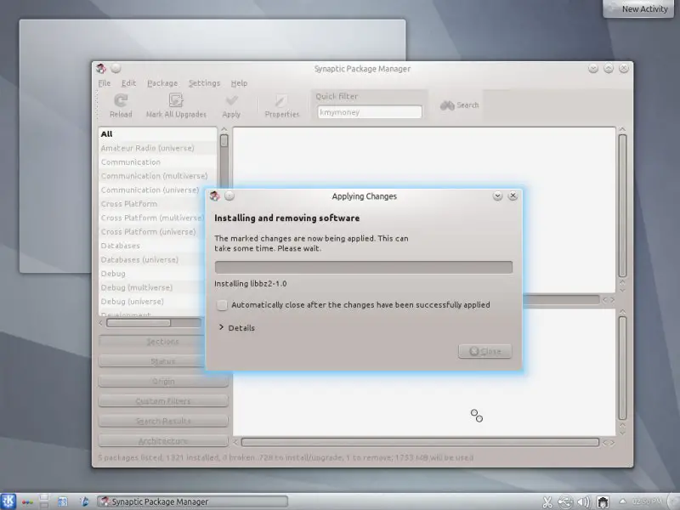Viewport: 680px width, 510px height.
Task: Click round button beside Applying Changes icon
Action: pyautogui.click(x=229, y=195)
